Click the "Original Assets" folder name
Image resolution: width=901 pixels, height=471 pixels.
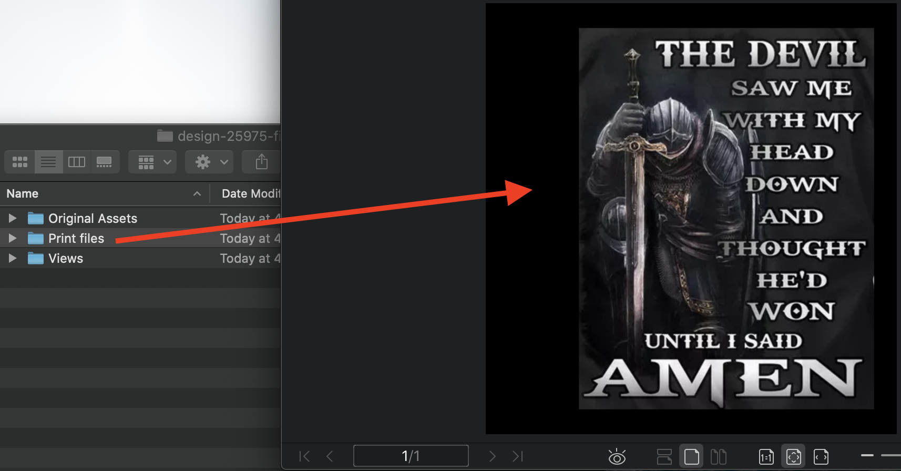(x=93, y=218)
